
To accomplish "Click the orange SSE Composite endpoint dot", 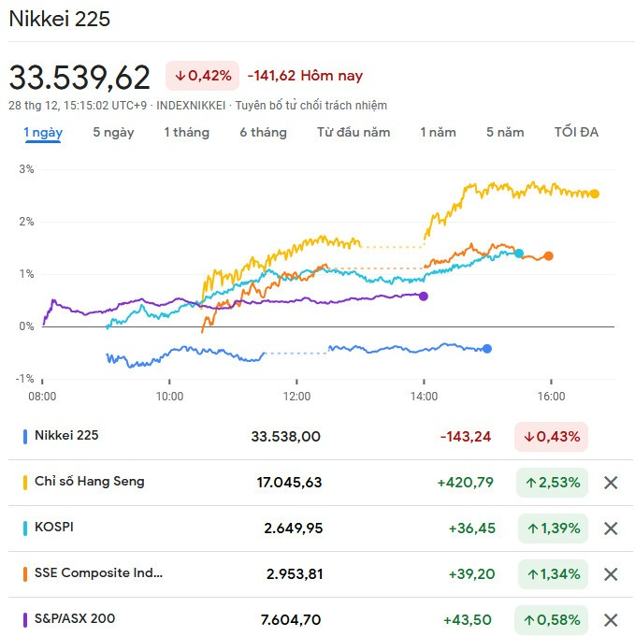I will pos(549,256).
